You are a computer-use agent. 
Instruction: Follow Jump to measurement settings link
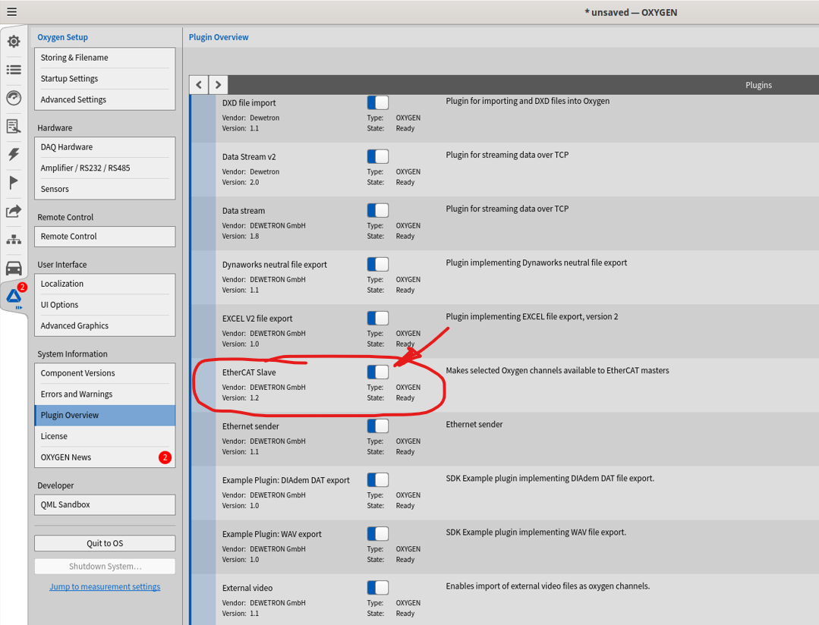105,586
